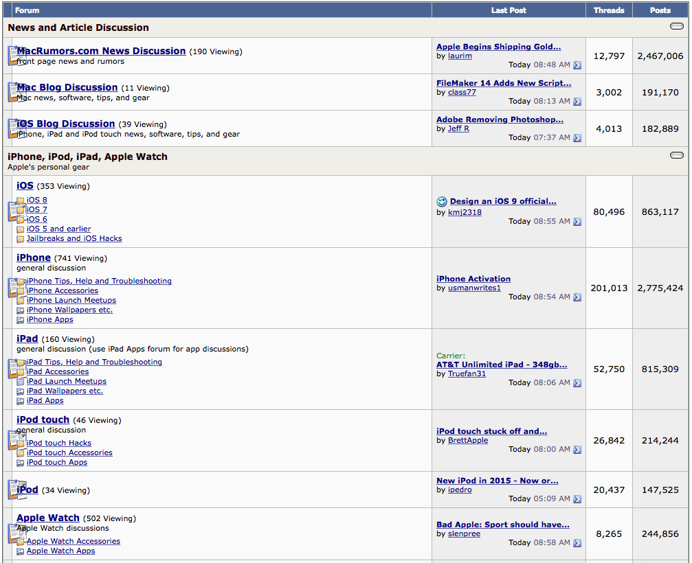Click folder icon beside iOS 5 and earlier
This screenshot has height=563, width=692.
pyautogui.click(x=21, y=229)
